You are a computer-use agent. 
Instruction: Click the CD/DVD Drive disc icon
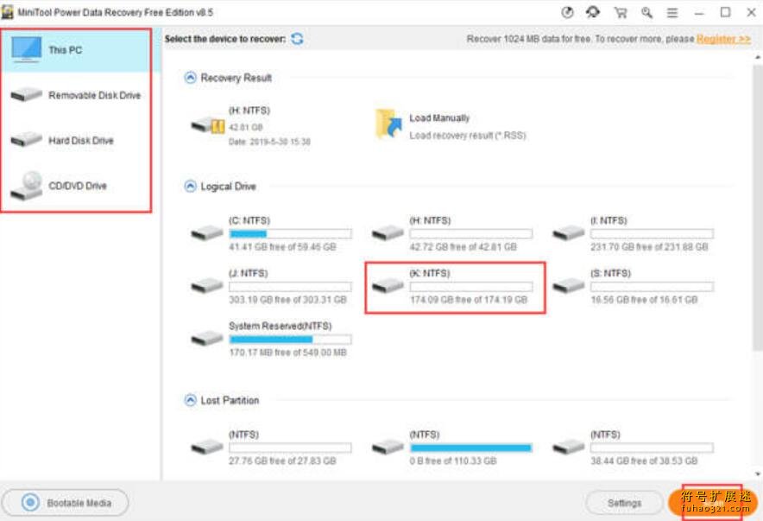[28, 186]
